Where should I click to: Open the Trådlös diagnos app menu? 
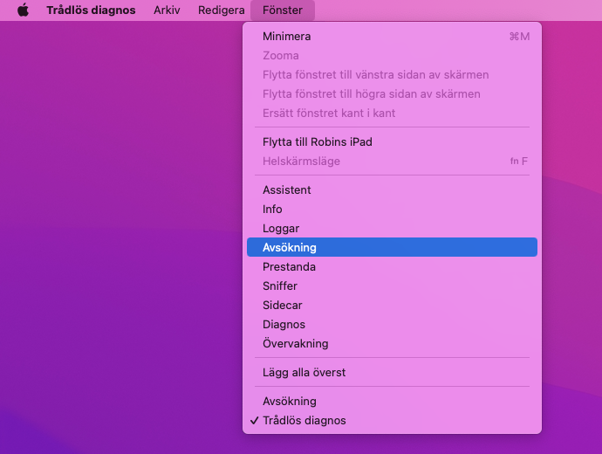tap(91, 10)
